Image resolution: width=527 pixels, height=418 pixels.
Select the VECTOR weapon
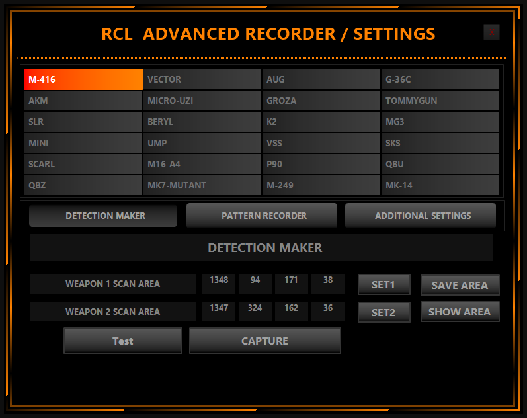[x=202, y=79]
